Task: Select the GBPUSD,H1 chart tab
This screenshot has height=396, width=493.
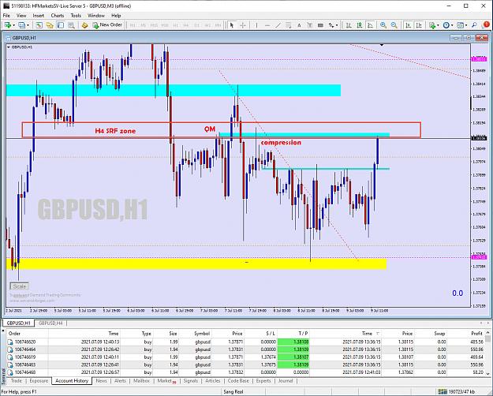Action: click(19, 323)
